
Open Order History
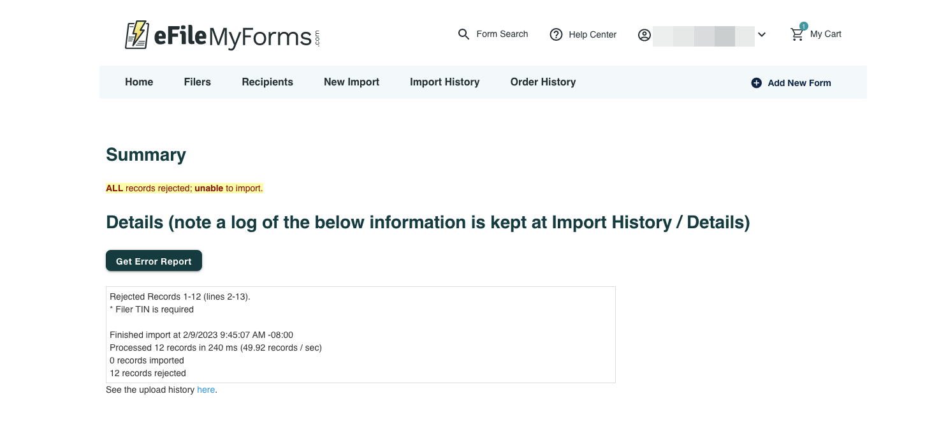pyautogui.click(x=543, y=82)
